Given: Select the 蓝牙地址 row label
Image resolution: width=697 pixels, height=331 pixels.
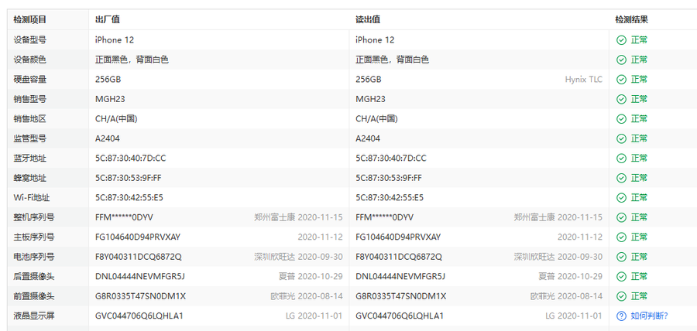Looking at the screenshot, I should click(29, 159).
